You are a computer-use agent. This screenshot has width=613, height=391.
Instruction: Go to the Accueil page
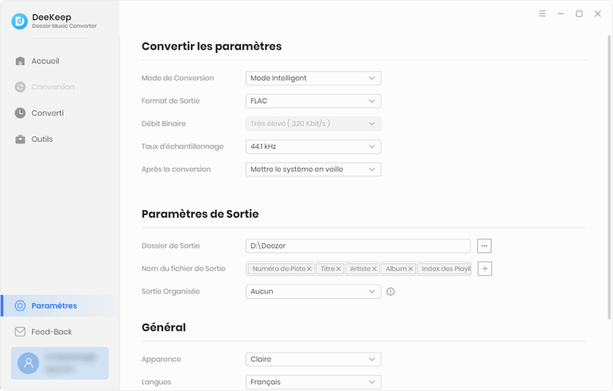point(44,61)
